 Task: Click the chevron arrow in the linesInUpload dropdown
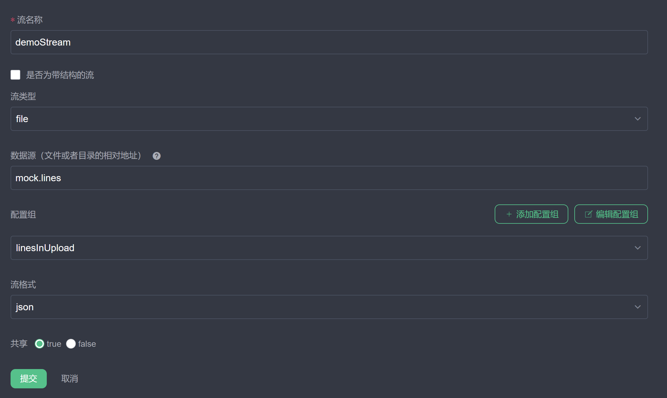[x=637, y=248]
